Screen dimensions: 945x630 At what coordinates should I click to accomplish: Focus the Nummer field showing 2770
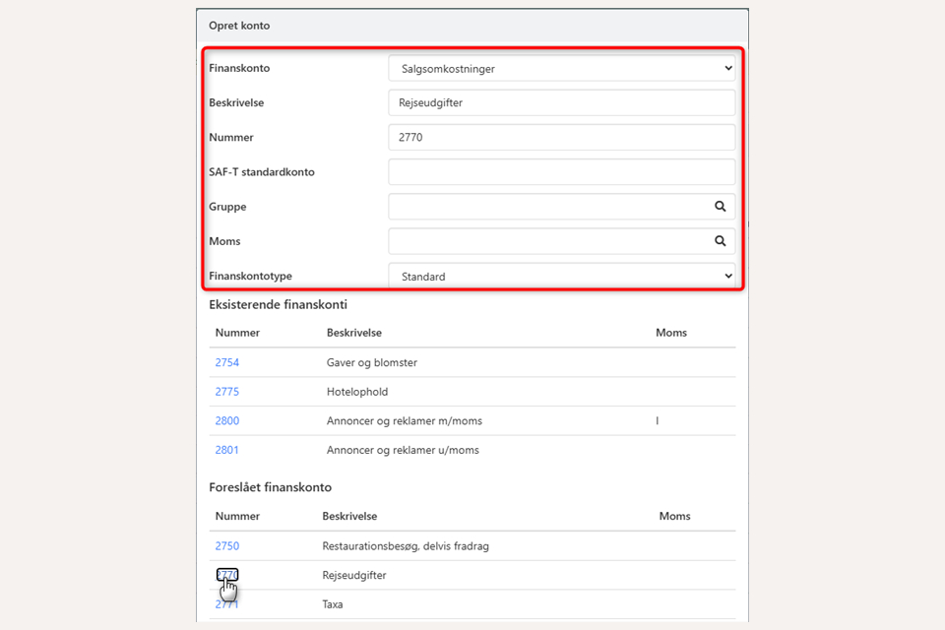coord(561,138)
